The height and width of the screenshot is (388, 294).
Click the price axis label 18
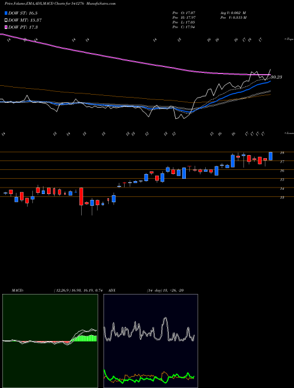pos(282,153)
